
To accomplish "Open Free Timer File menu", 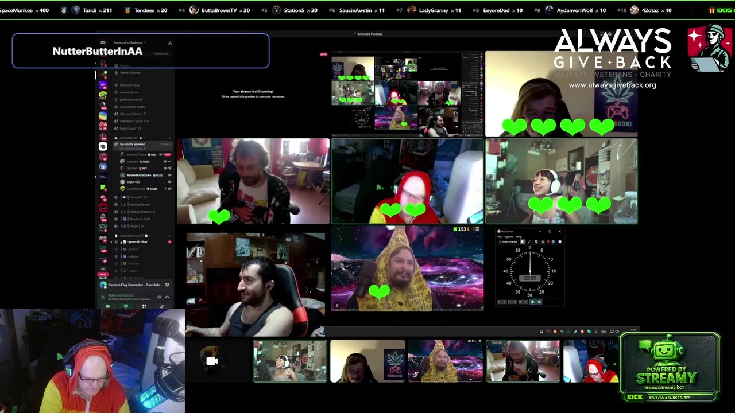I will tap(500, 237).
